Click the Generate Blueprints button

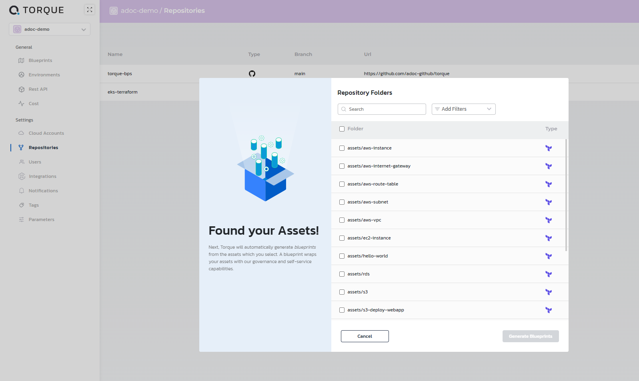pos(531,336)
